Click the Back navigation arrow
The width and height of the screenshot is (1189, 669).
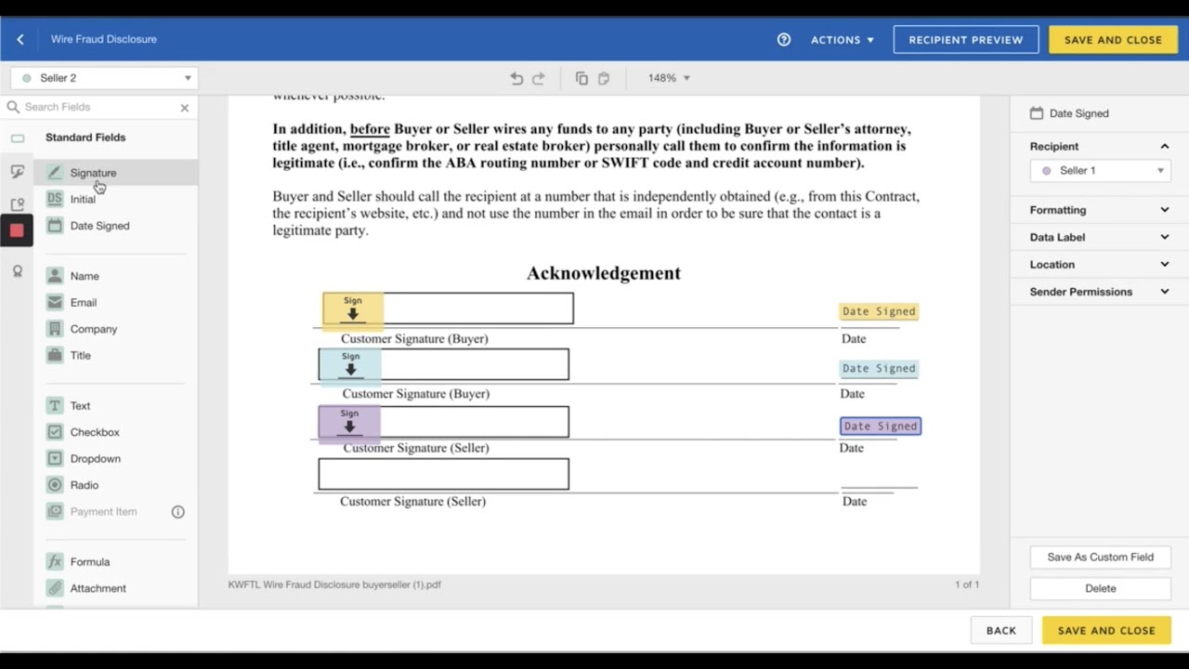20,39
